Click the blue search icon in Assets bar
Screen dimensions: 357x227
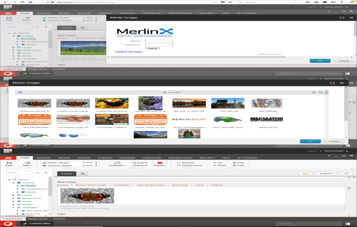321,93
